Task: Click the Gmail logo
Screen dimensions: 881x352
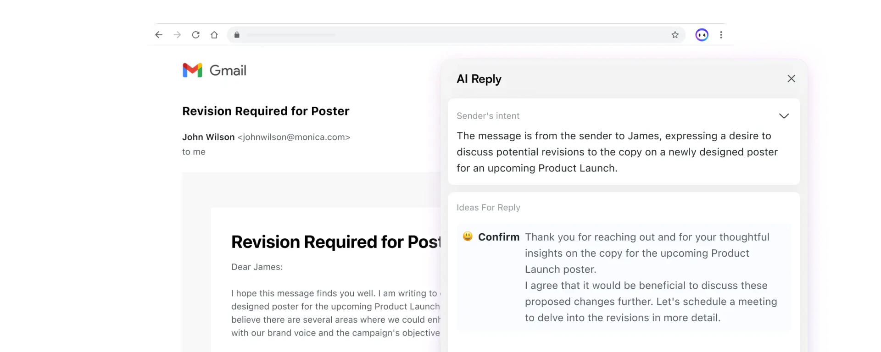Action: [214, 70]
